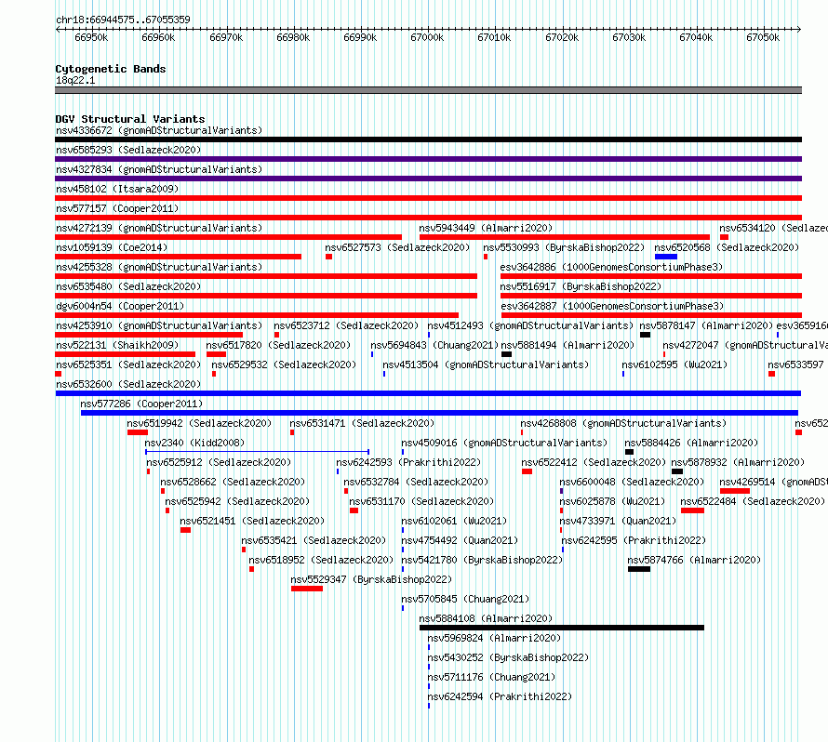
Task: Select nsv6242593 (Prakrithi2022) label
Action: point(408,462)
